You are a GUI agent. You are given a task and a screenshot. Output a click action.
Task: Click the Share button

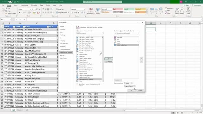[187, 5]
